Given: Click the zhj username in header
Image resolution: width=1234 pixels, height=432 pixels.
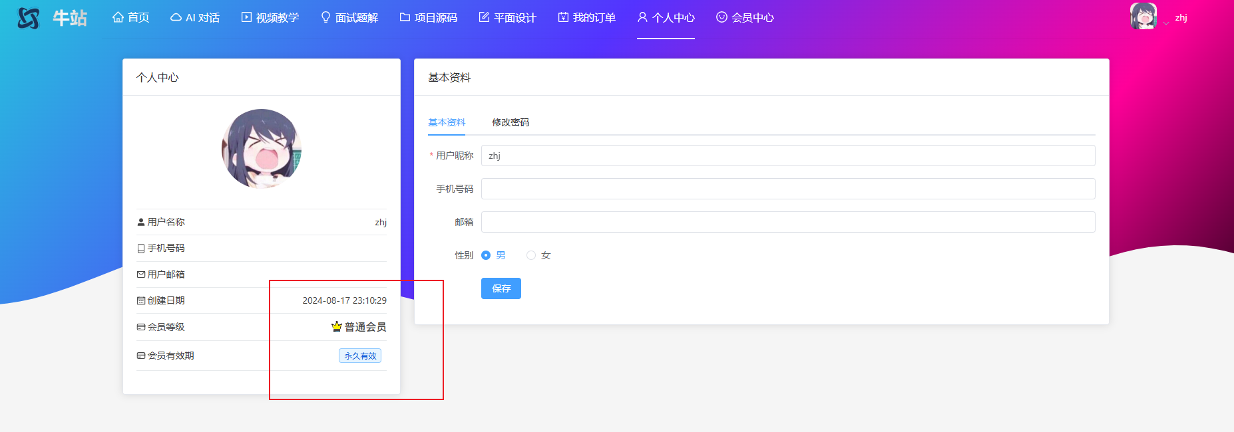Looking at the screenshot, I should click(1181, 17).
